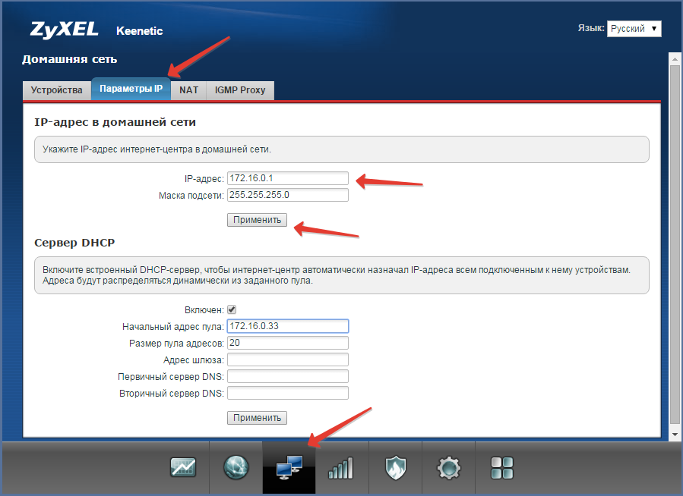Open the language dropdown 'Русский'

coord(634,29)
